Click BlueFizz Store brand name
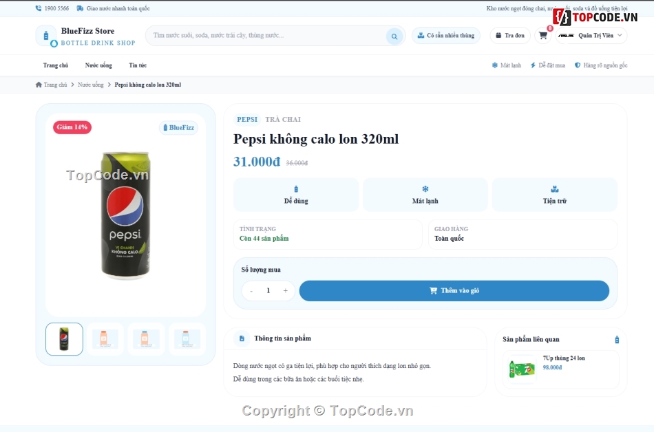 point(87,31)
